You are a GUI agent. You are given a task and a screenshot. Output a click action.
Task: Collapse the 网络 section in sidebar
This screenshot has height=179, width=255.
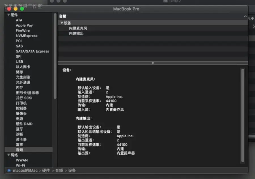click(8, 155)
